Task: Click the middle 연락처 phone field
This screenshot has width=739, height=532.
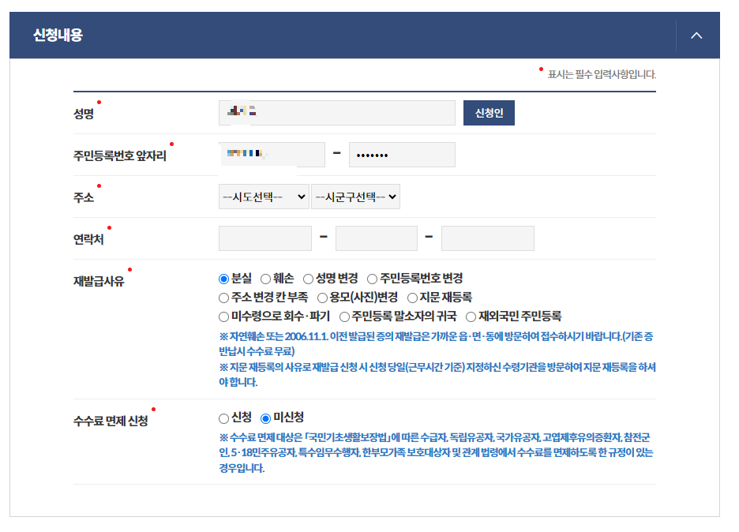Action: (377, 238)
